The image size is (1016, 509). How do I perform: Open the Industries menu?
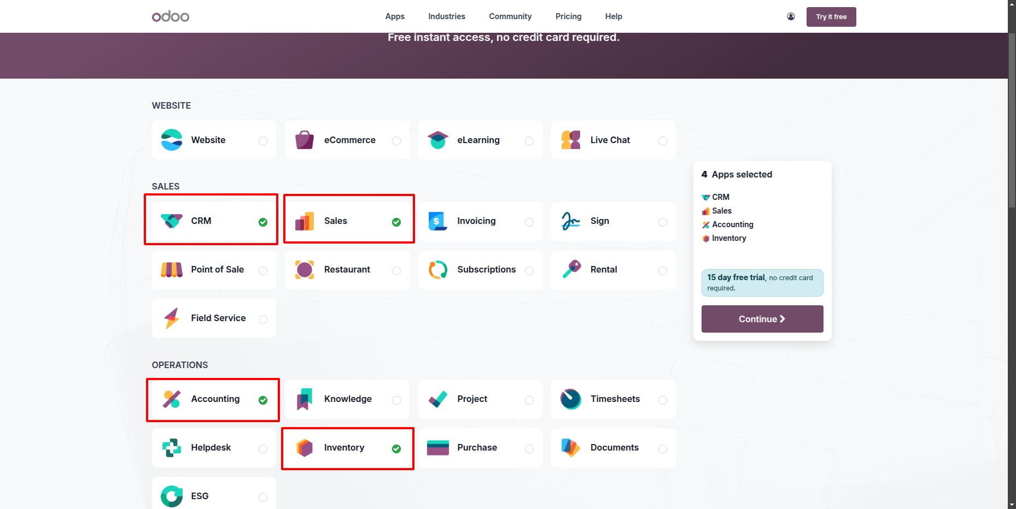pyautogui.click(x=447, y=16)
